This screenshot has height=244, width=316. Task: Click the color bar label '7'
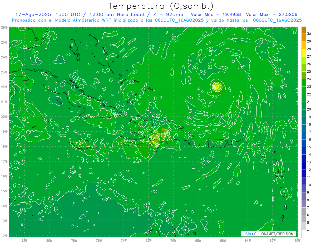click(x=308, y=207)
